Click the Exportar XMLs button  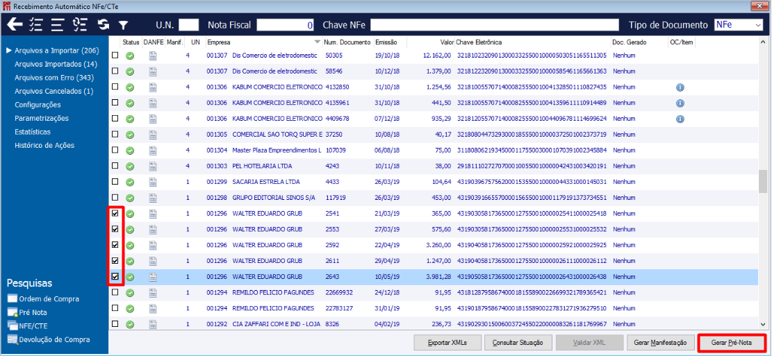447,342
